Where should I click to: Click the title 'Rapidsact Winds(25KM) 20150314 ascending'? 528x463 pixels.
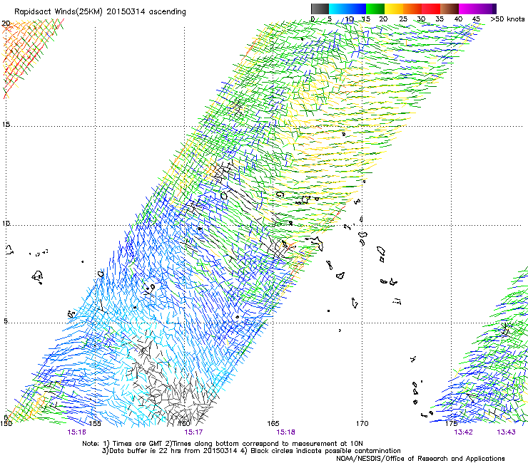[x=100, y=12]
